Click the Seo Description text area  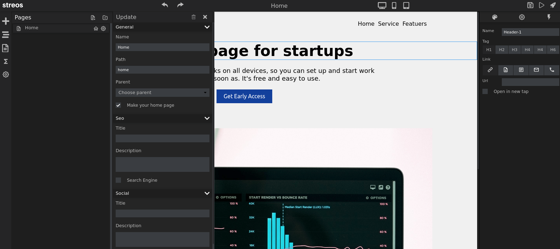coord(163,164)
